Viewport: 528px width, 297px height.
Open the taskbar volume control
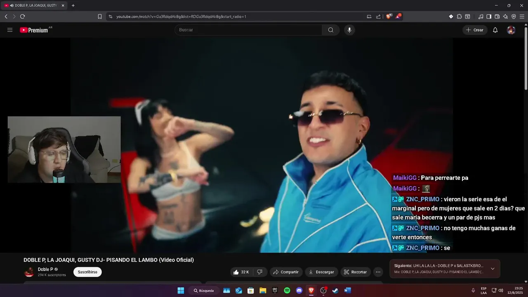pos(501,290)
